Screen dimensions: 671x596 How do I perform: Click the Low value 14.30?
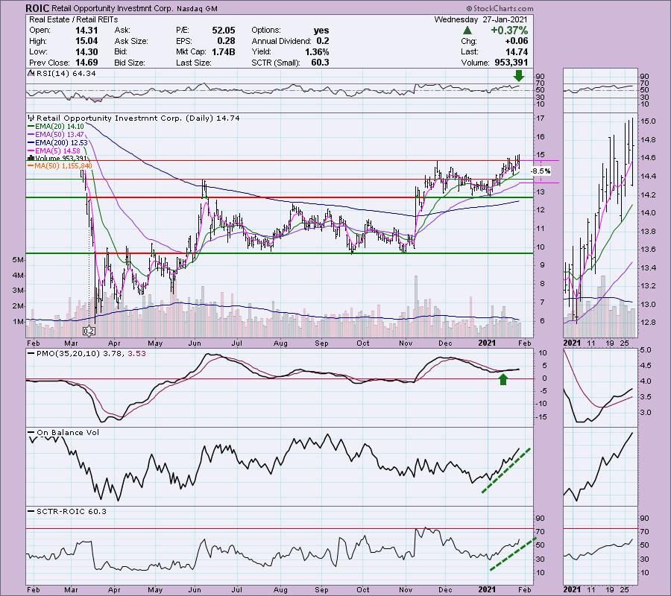tap(87, 51)
